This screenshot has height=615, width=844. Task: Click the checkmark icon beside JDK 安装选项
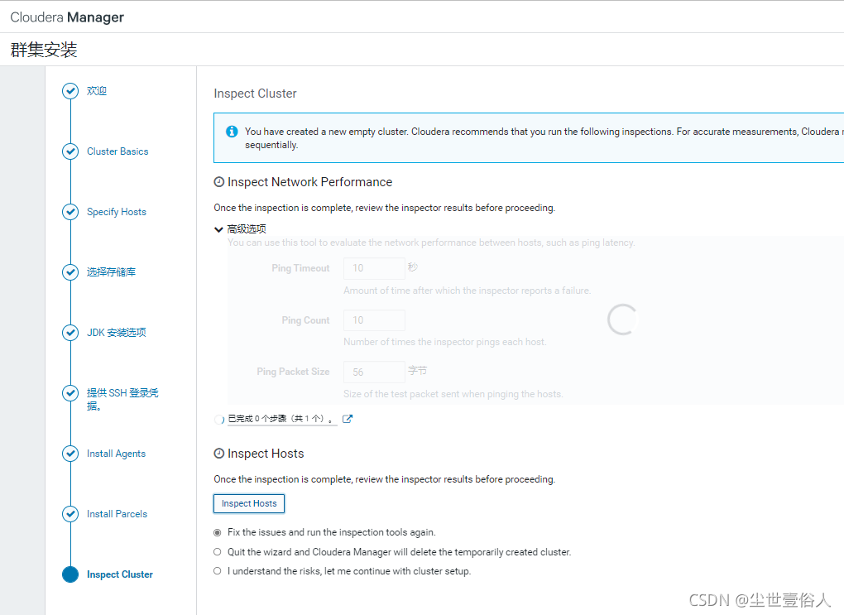(x=70, y=332)
